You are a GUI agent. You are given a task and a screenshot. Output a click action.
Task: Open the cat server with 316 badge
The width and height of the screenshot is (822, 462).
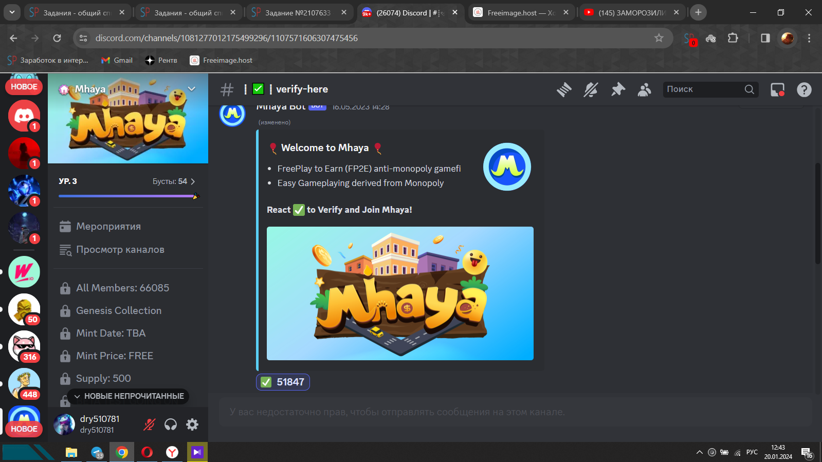pos(24,347)
